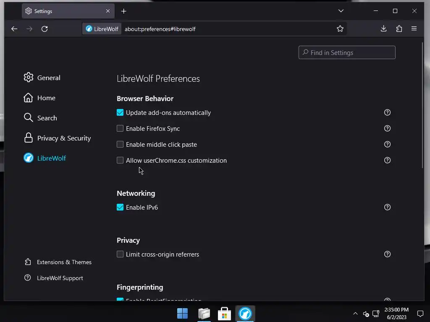The width and height of the screenshot is (430, 322).
Task: Click the settings page vertical scrollbar
Action: point(422,105)
